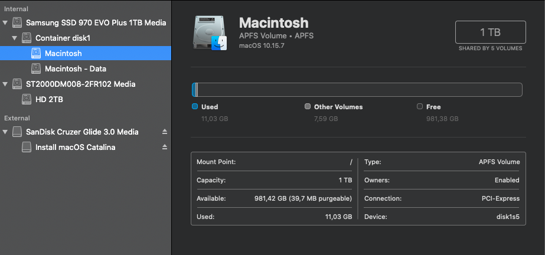Screen dimensions: 545x255
Task: Eject the Install macOS Catalina volume
Action: coord(165,147)
